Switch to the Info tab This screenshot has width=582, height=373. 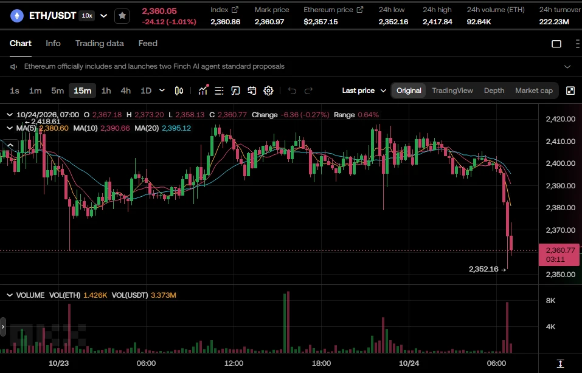tap(53, 43)
